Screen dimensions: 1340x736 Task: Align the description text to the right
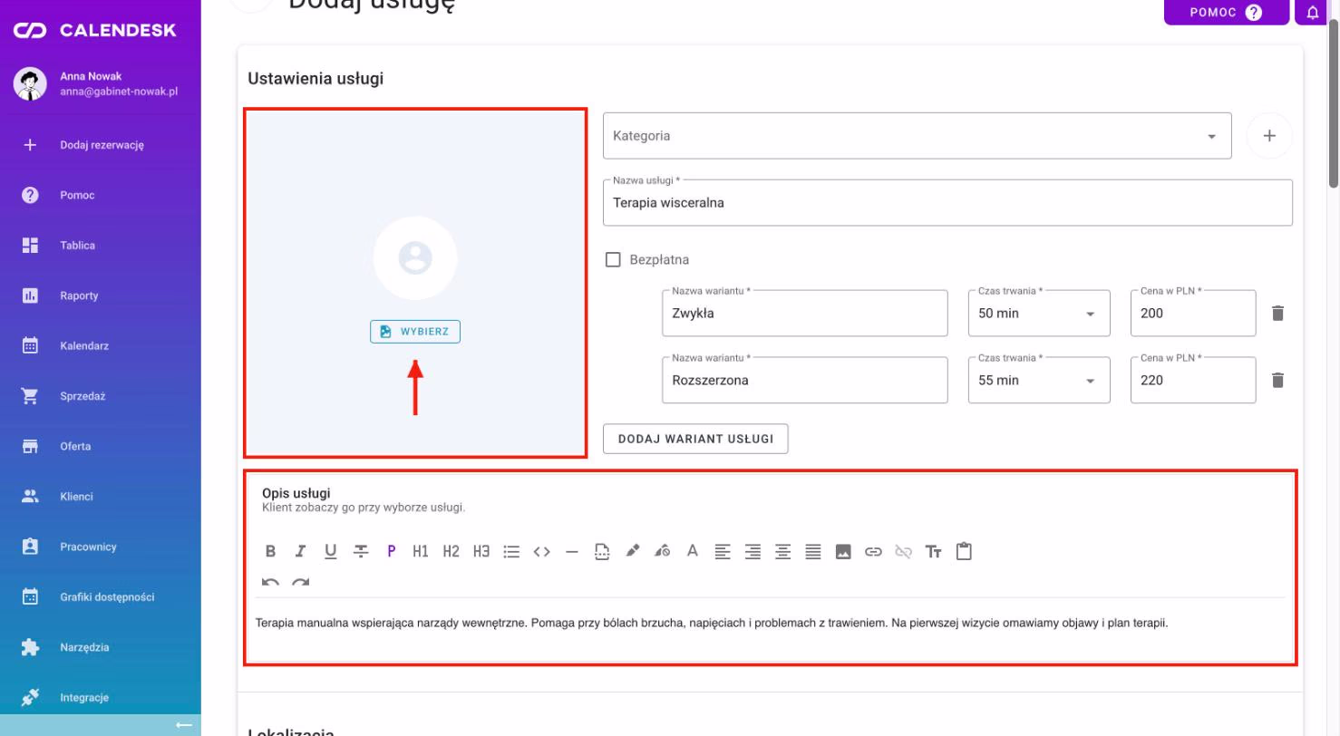[x=753, y=551]
